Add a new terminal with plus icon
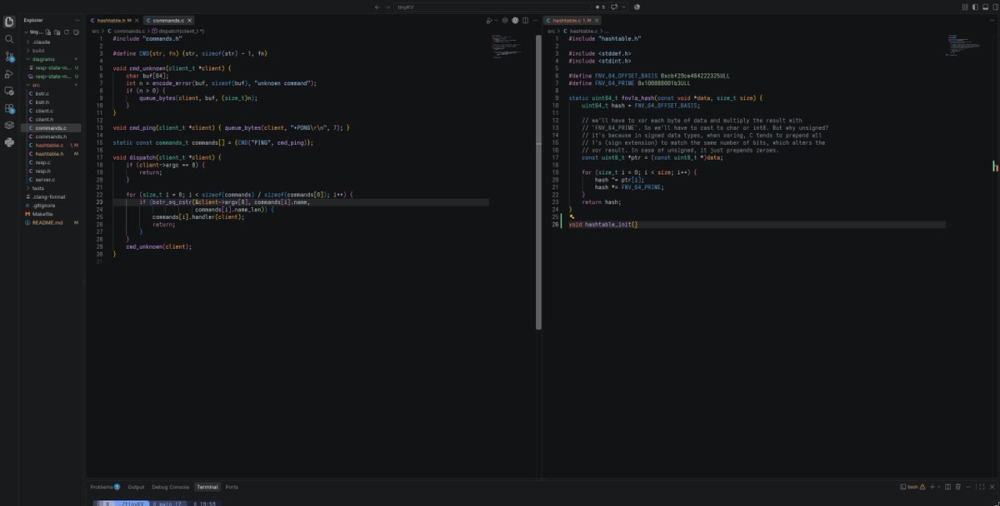 click(x=932, y=487)
